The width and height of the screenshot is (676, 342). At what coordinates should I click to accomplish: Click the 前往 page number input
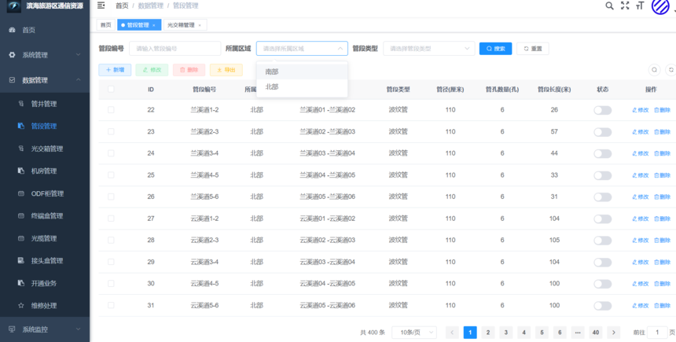click(657, 333)
